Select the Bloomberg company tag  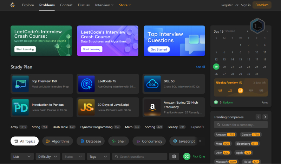(247, 144)
